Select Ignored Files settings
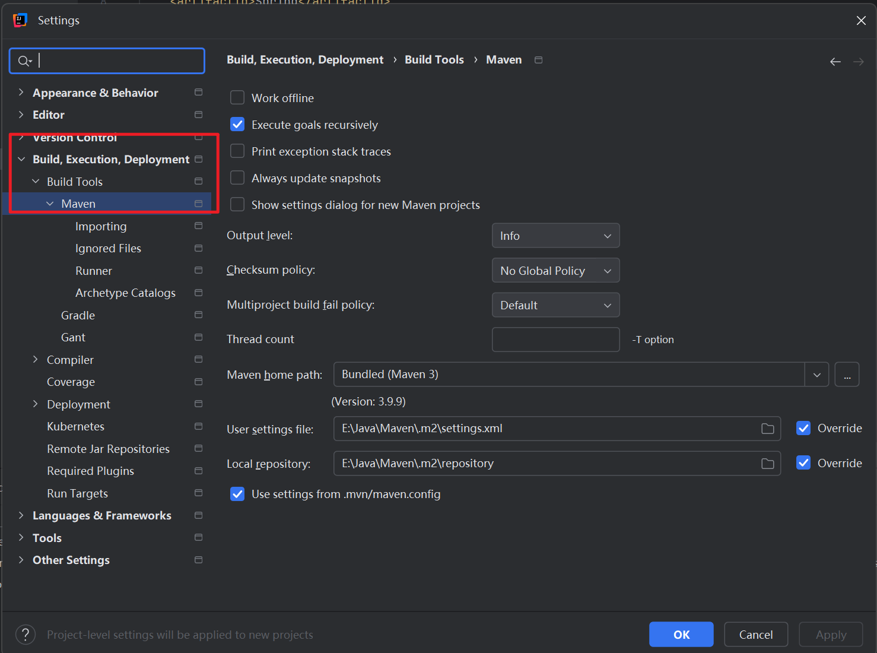The image size is (877, 653). point(108,248)
